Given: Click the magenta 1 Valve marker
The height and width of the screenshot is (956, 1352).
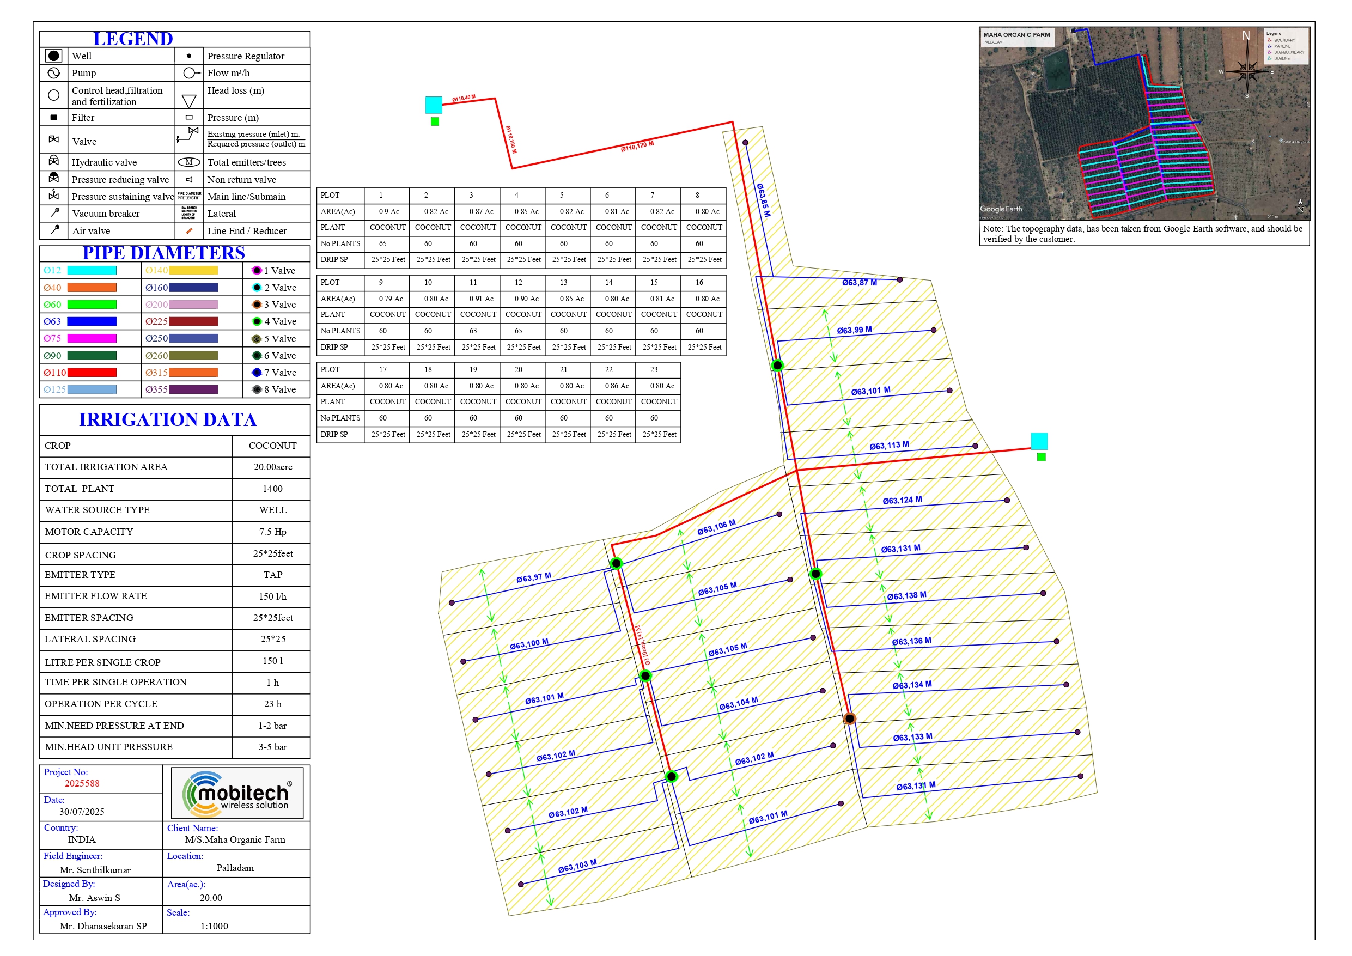Looking at the screenshot, I should click(257, 270).
